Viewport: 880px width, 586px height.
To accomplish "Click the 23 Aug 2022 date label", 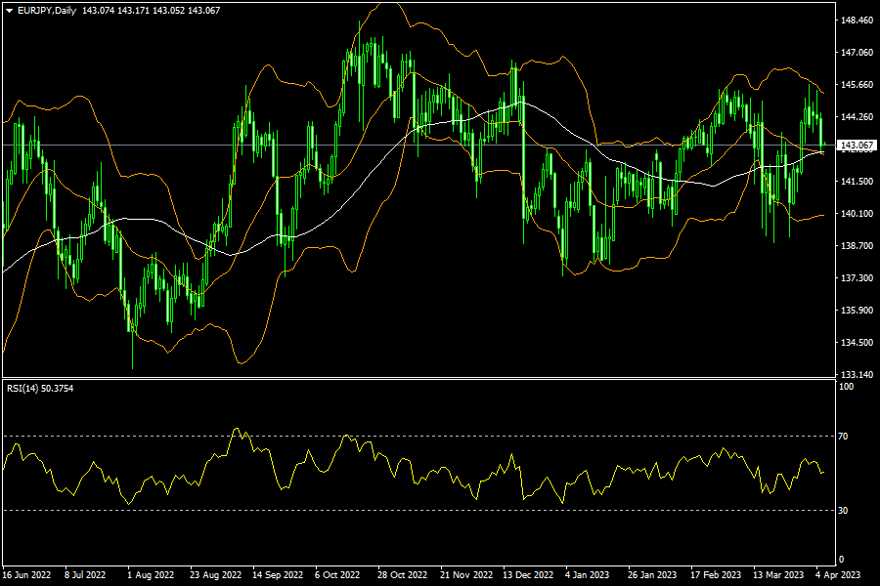I will 215,575.
